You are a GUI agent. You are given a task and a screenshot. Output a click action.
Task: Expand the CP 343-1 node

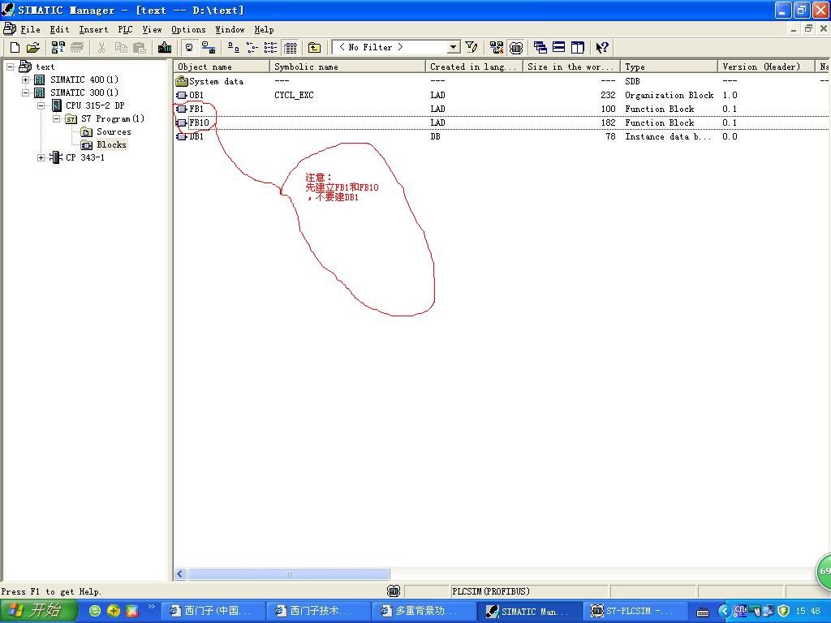click(41, 157)
